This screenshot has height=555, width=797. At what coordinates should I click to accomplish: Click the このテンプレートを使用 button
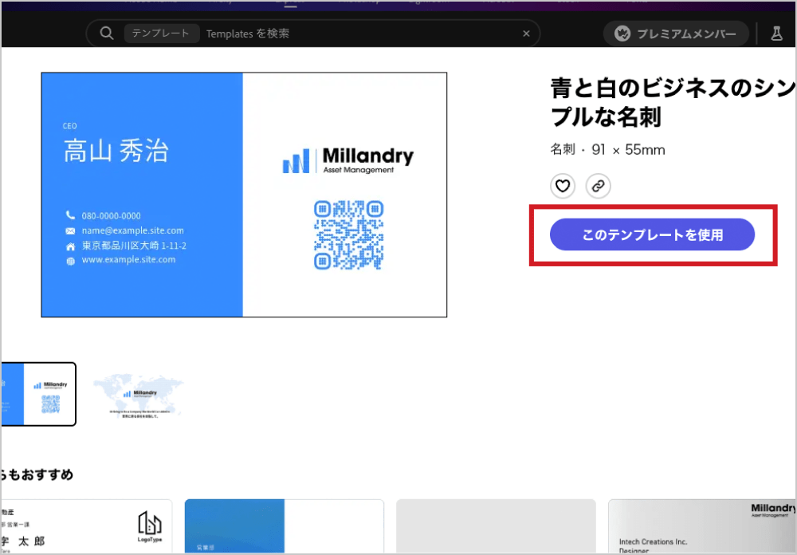point(652,234)
